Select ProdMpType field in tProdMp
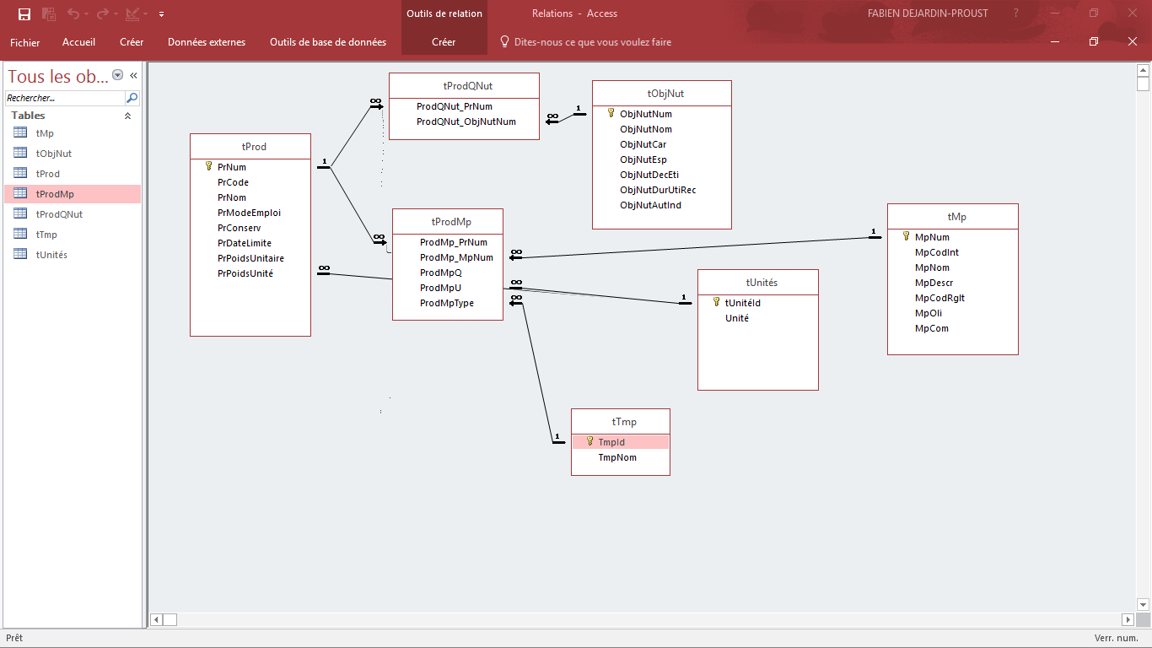The width and height of the screenshot is (1152, 648). pyautogui.click(x=447, y=303)
